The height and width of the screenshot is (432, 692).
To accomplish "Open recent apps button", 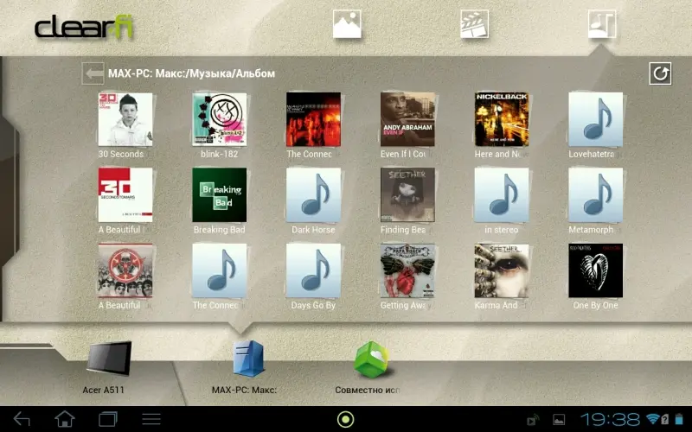I will [x=107, y=419].
